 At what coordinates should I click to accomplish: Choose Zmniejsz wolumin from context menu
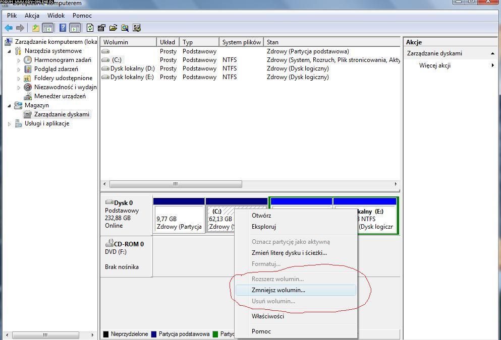pyautogui.click(x=279, y=290)
